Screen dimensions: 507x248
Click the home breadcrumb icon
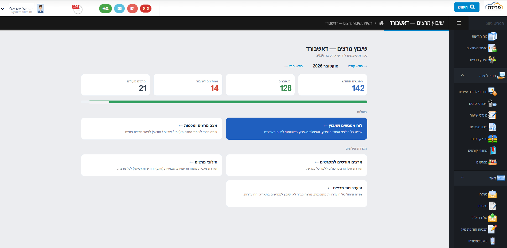(x=381, y=23)
